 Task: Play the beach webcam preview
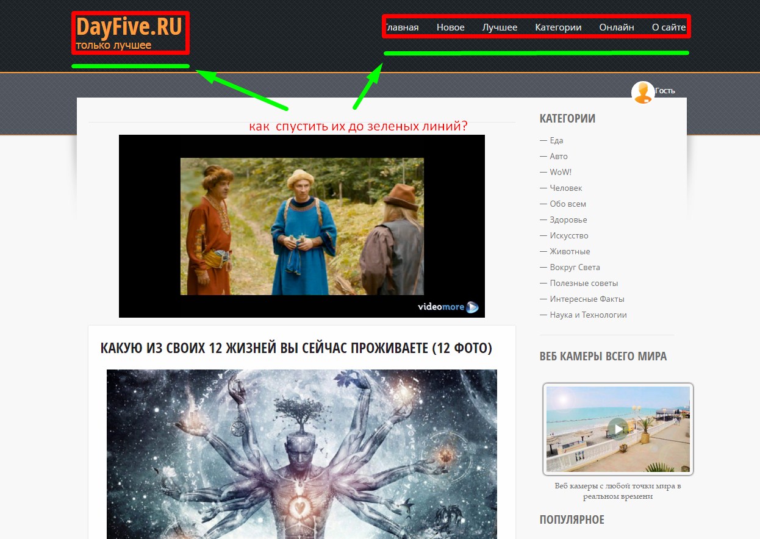[618, 429]
